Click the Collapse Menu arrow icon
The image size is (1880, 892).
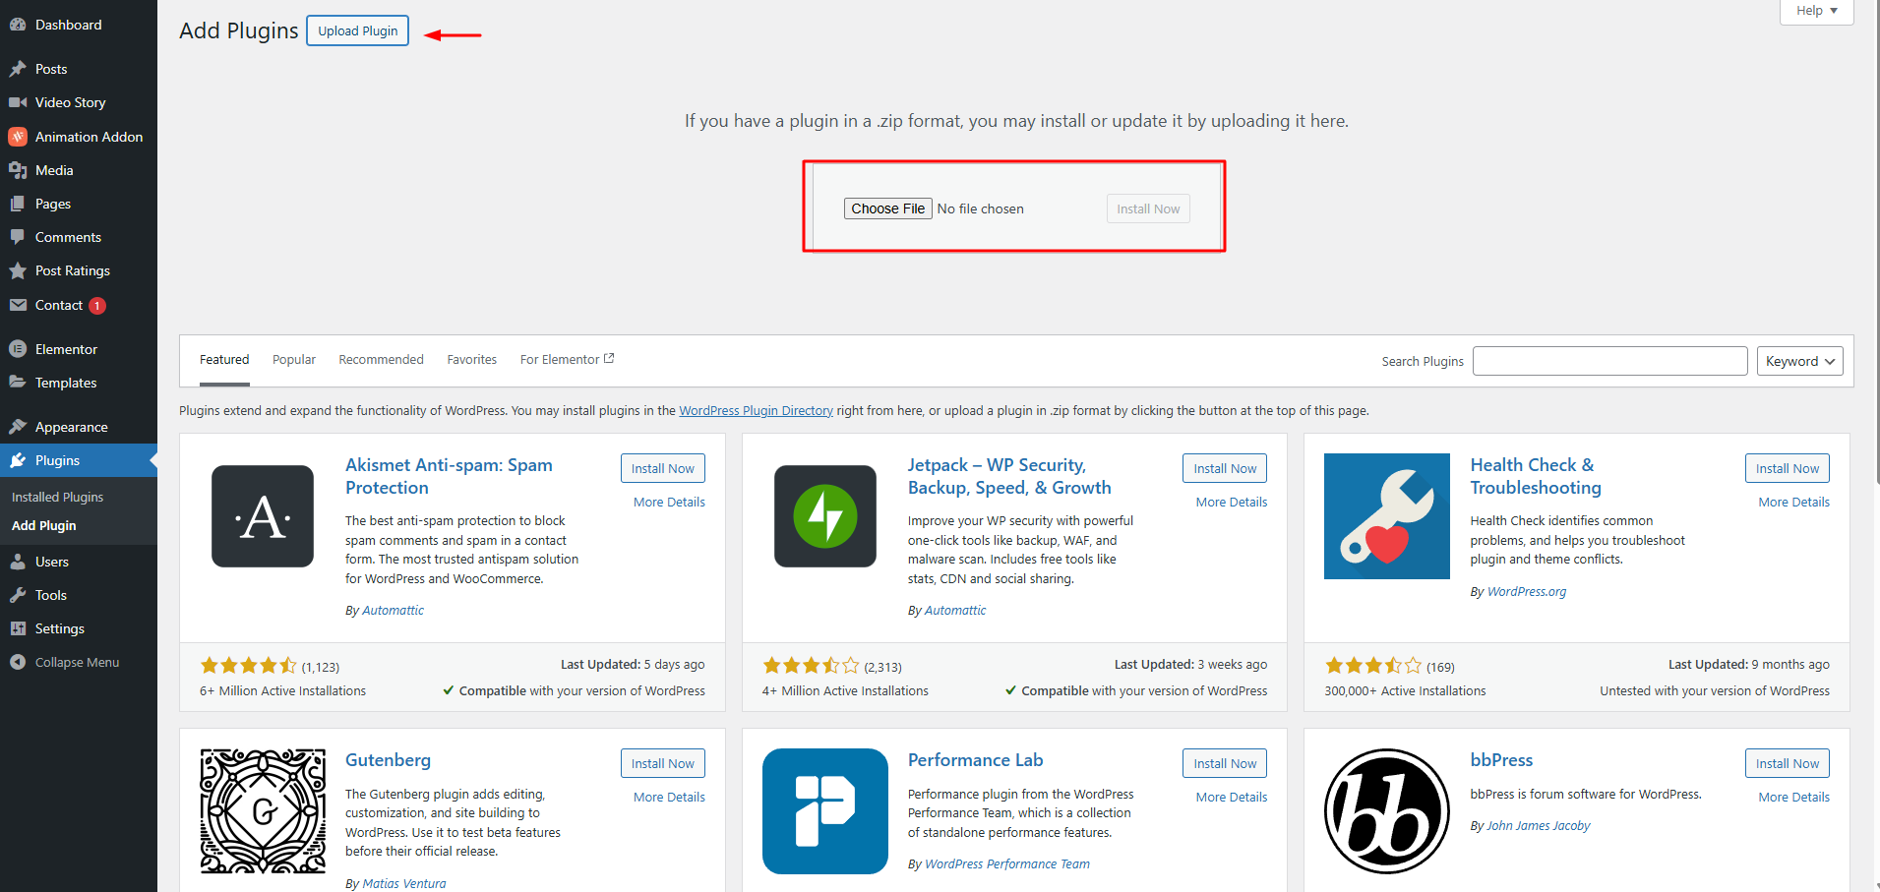tap(18, 662)
